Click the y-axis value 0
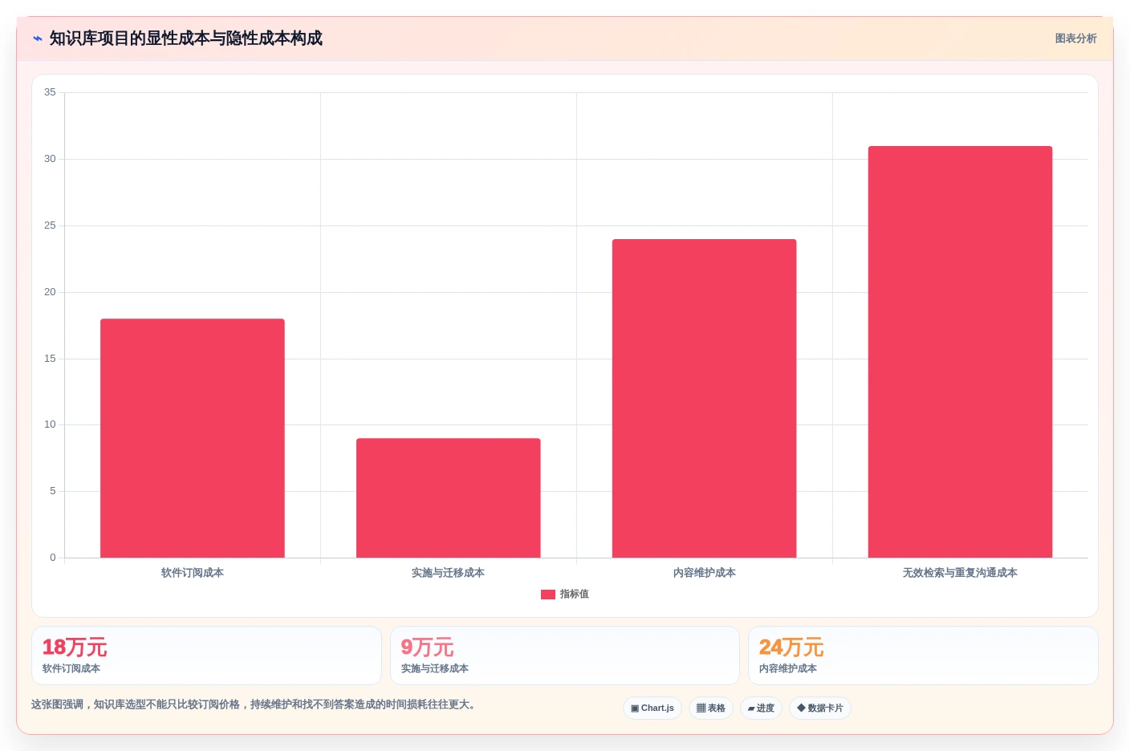The height and width of the screenshot is (751, 1130). [x=53, y=558]
